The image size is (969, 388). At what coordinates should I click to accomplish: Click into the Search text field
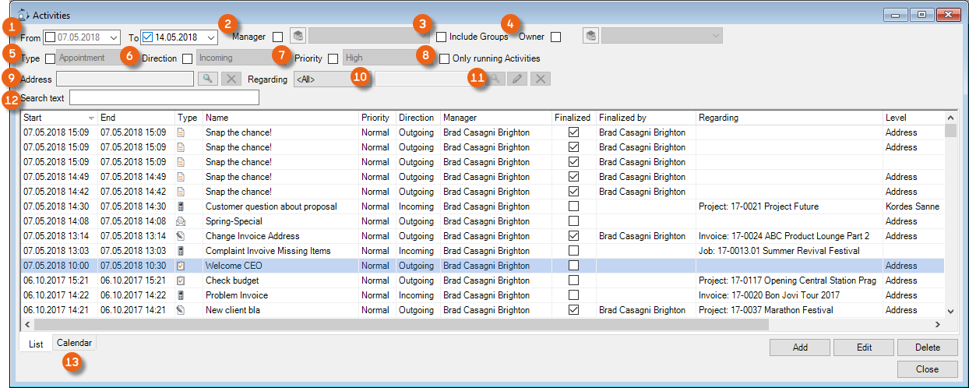click(x=164, y=97)
